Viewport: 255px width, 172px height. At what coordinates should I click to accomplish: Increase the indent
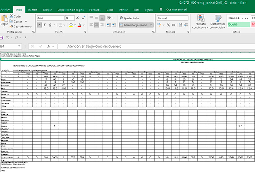click(114, 25)
